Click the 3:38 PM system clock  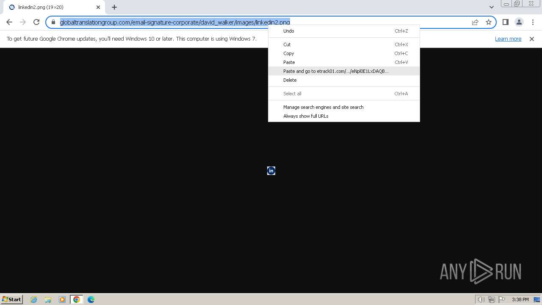(520, 299)
